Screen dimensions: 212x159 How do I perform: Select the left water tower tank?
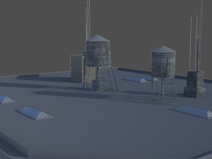pos(98,54)
